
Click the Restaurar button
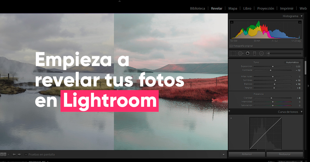[285, 154]
